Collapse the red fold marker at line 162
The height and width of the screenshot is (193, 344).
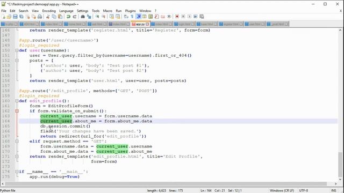coord(17,111)
